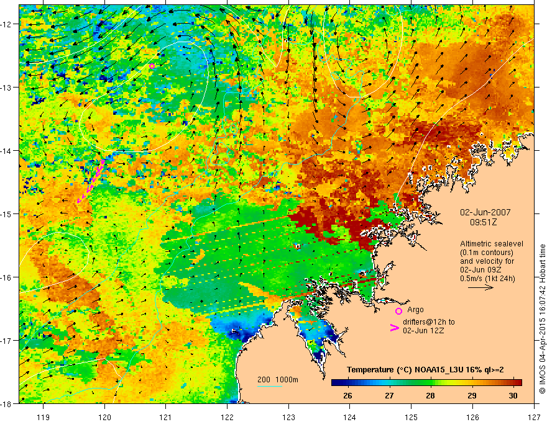Image resolution: width=547 pixels, height=422 pixels.
Task: Click the latitude label '-13'
Action: point(7,88)
